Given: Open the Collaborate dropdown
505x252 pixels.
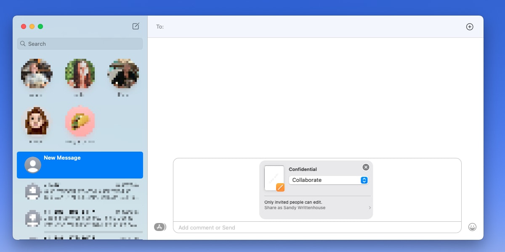Looking at the screenshot, I should [x=326, y=180].
